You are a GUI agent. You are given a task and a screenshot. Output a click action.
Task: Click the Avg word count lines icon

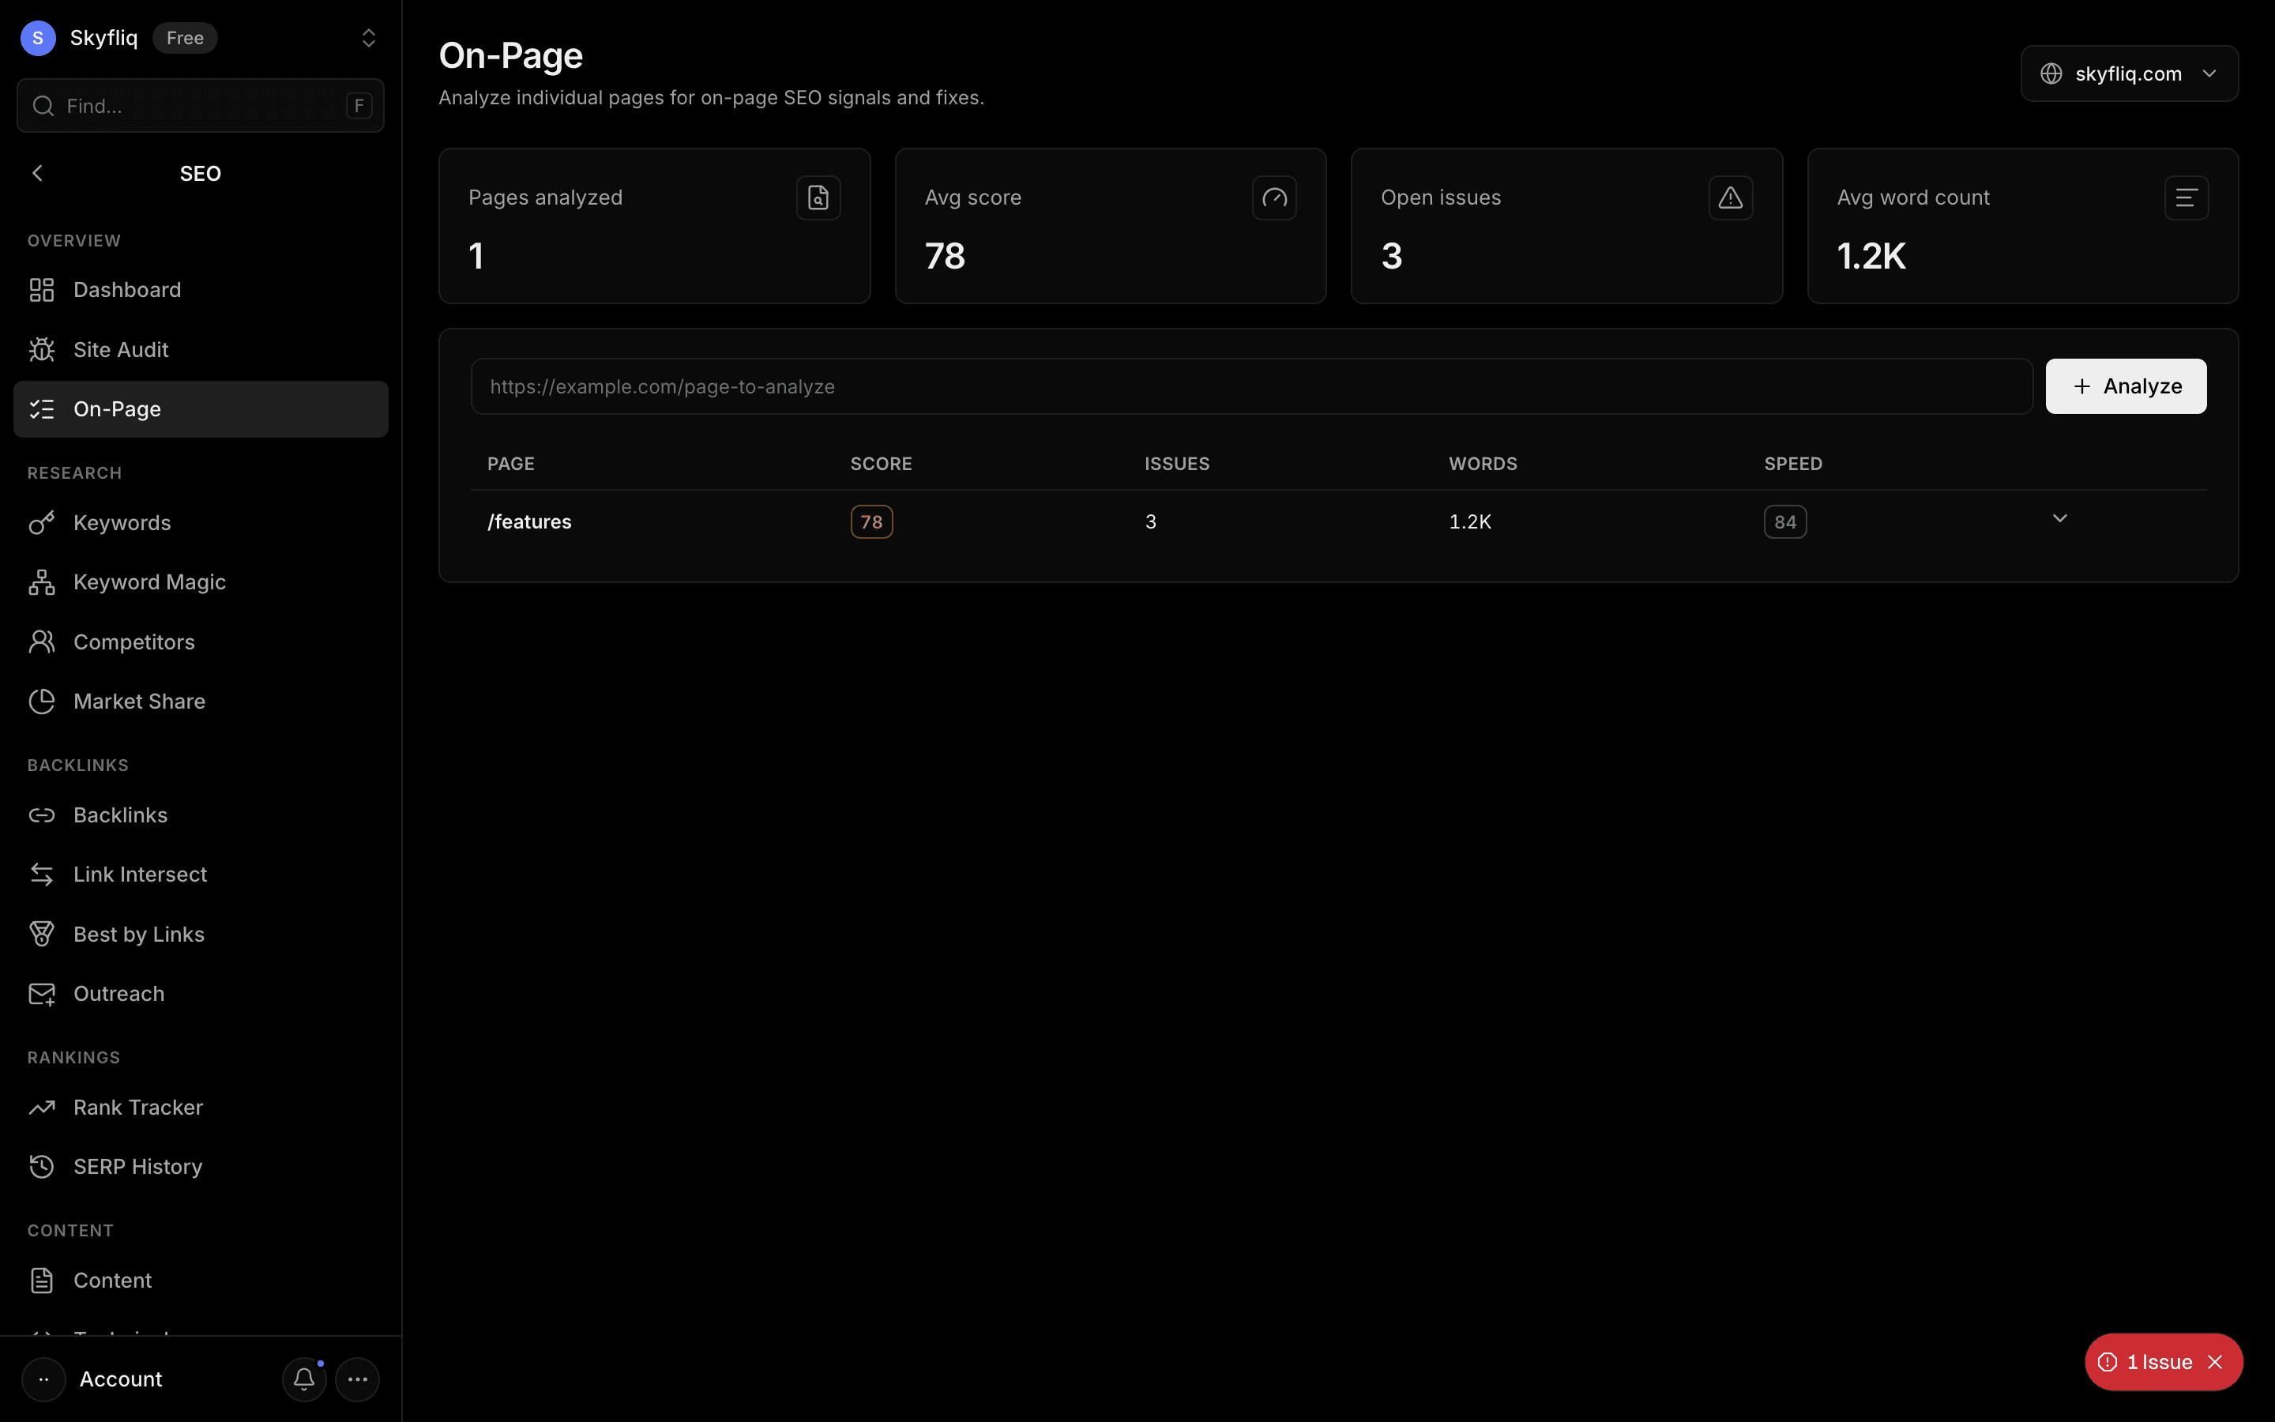pyautogui.click(x=2186, y=197)
